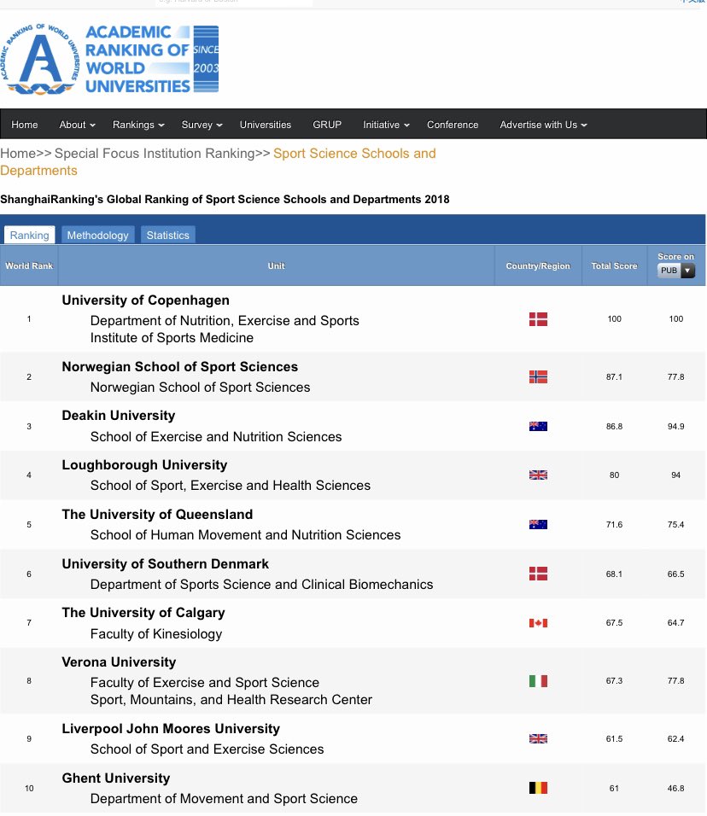Open Advertise with Us menu
Image resolution: width=707 pixels, height=816 pixels.
coord(544,125)
